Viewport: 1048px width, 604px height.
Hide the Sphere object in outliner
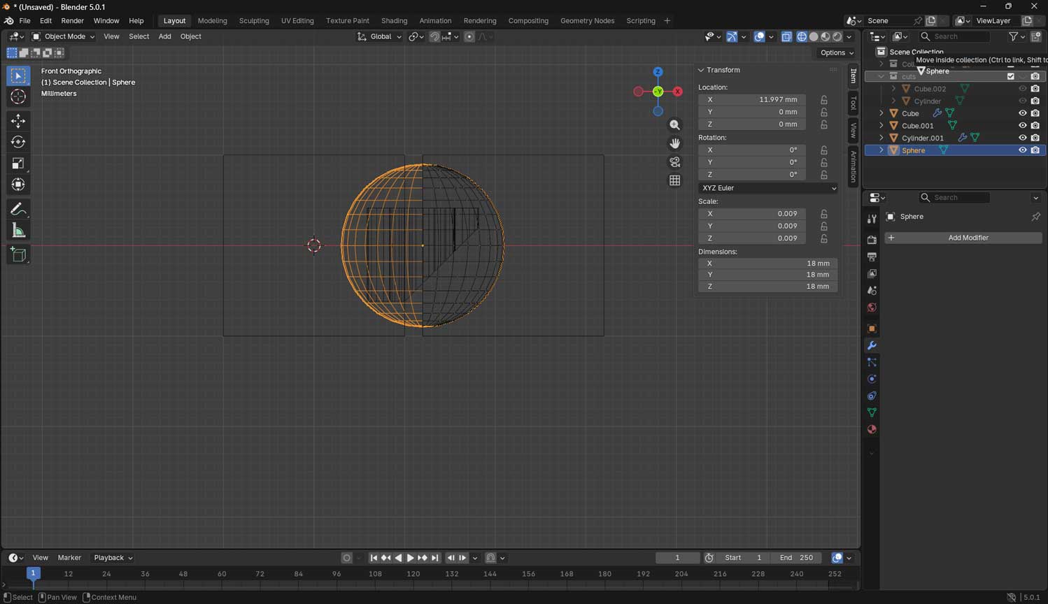coord(1022,150)
